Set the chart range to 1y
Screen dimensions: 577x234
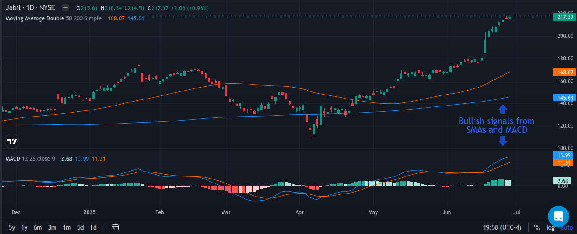point(25,227)
